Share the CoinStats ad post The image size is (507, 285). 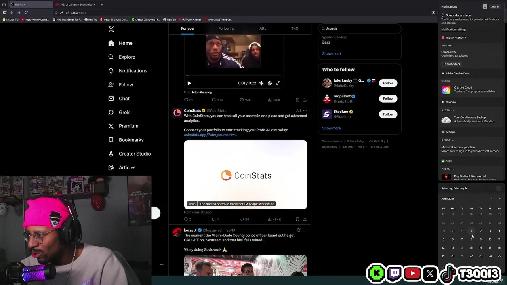[305, 219]
